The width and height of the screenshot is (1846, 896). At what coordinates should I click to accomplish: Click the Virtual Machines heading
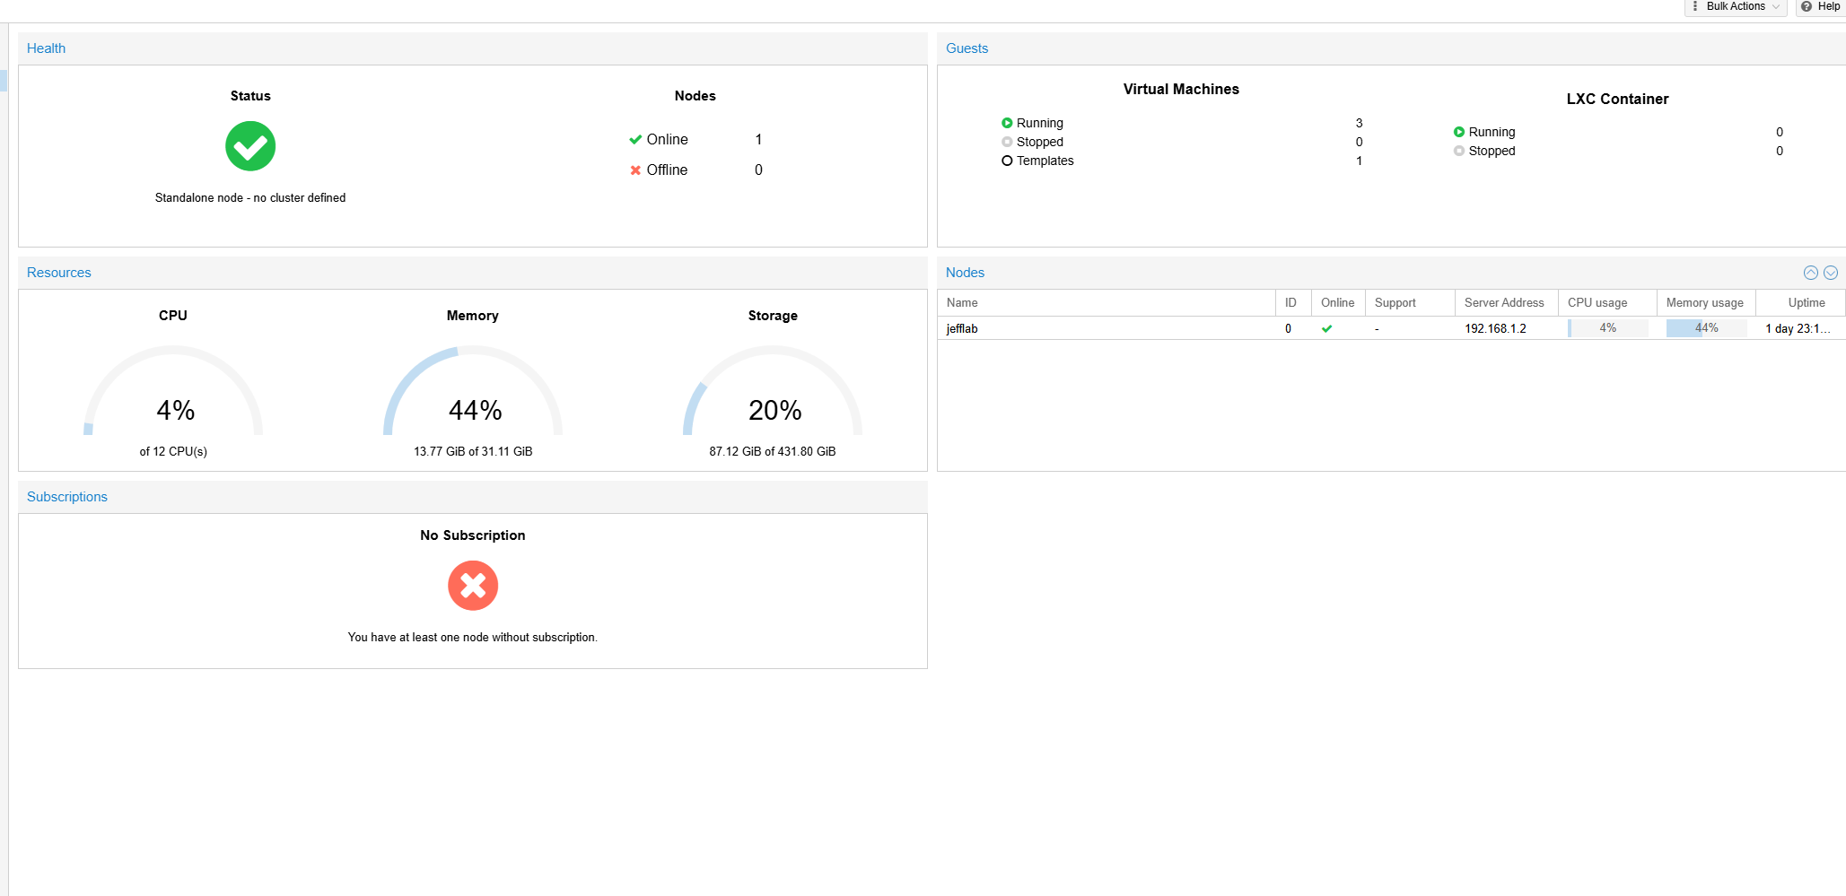tap(1181, 90)
